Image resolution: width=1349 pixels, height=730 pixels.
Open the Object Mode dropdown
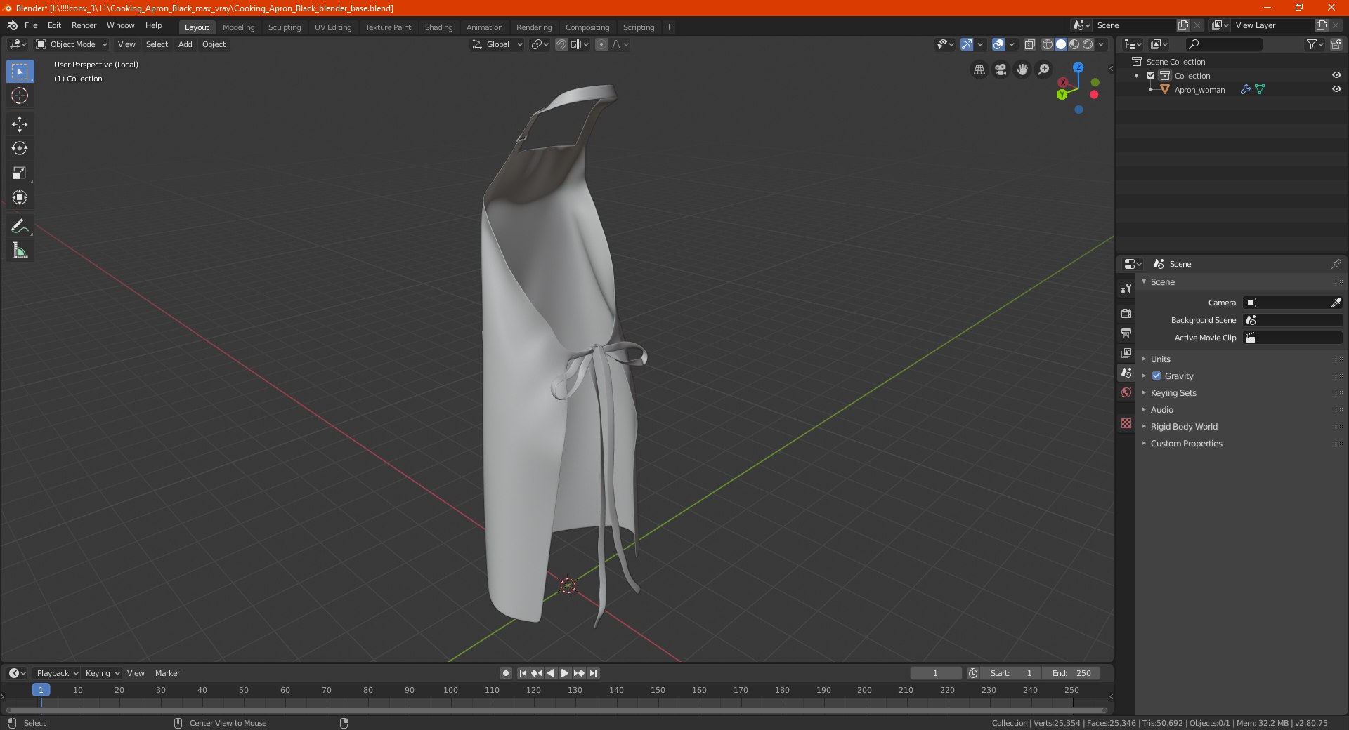(72, 44)
